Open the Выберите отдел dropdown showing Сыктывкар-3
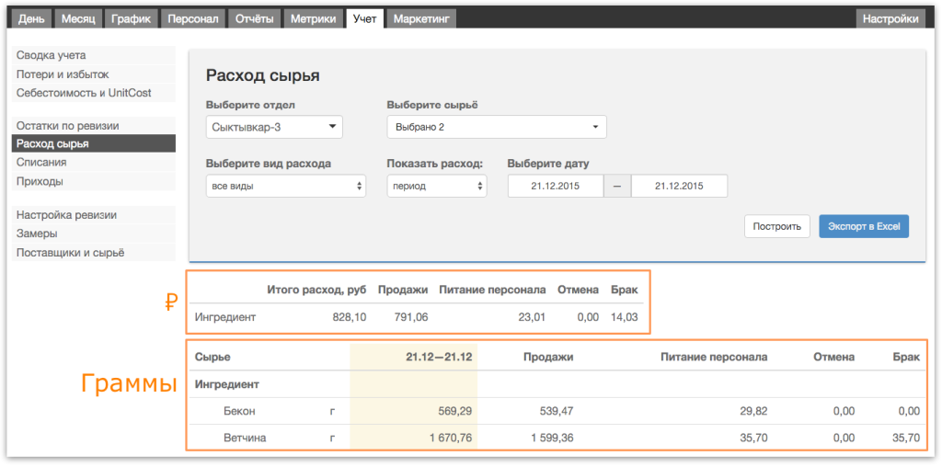The height and width of the screenshot is (467, 942). pos(274,127)
